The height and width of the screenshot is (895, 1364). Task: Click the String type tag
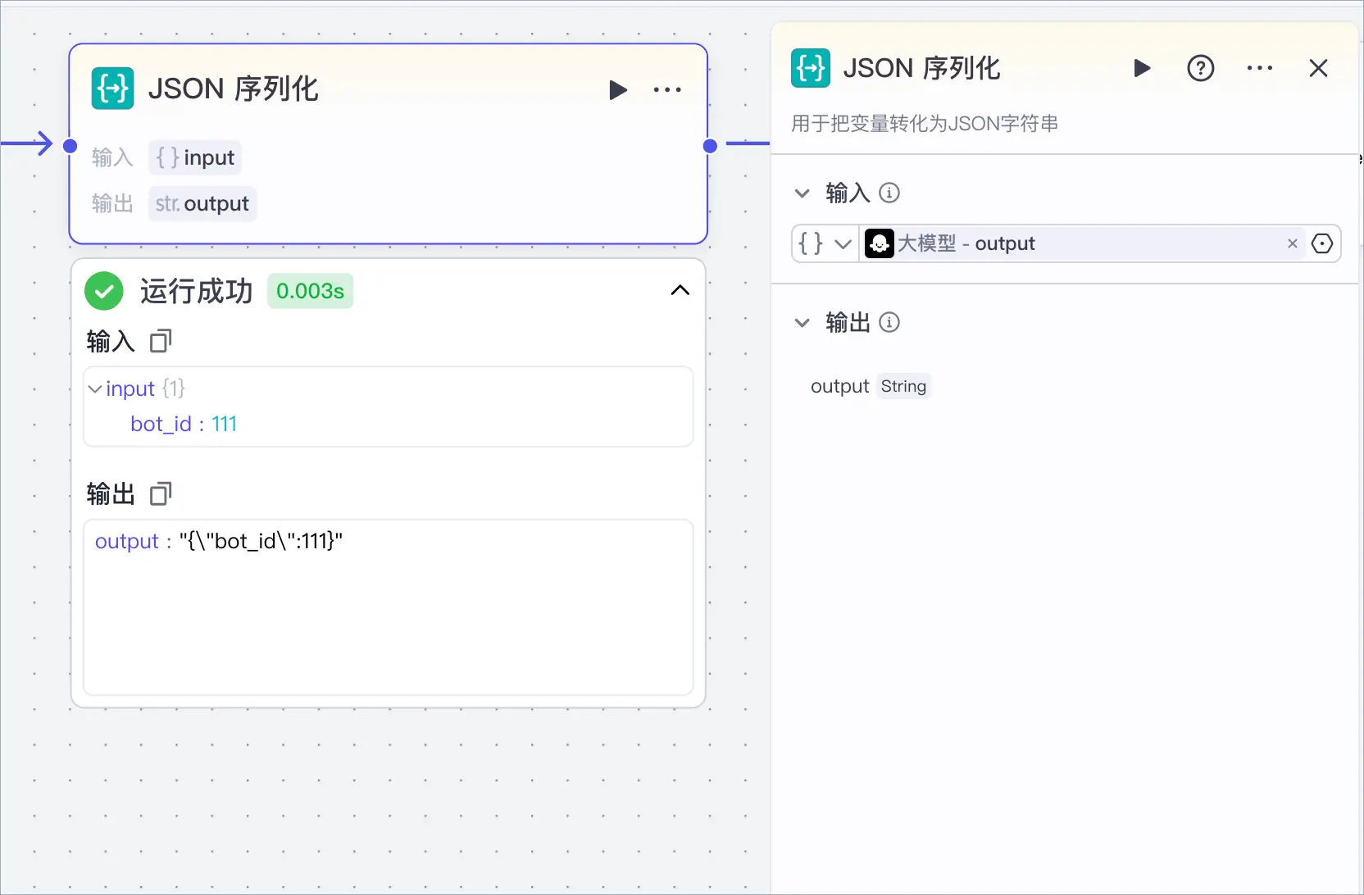point(903,386)
